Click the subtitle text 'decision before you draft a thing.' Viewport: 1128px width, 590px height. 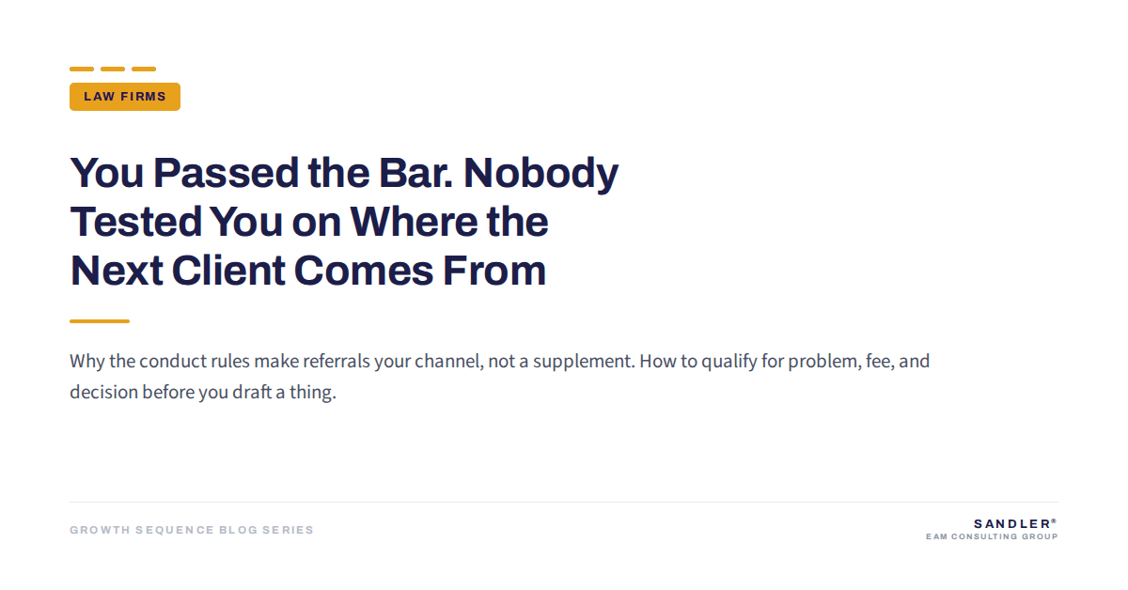point(202,393)
